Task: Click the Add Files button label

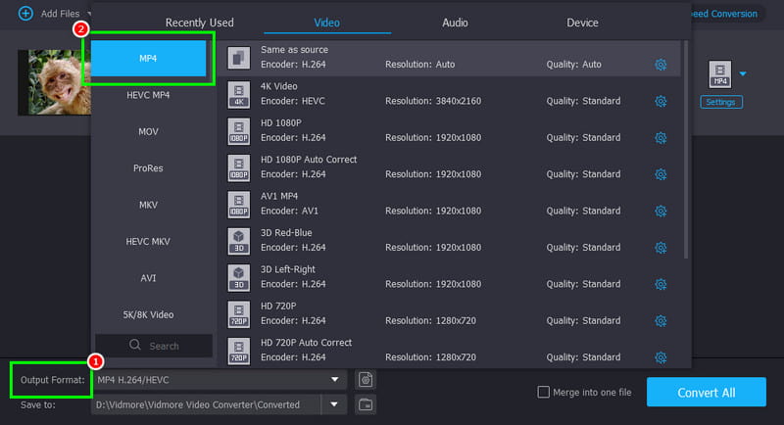Action: click(x=60, y=14)
